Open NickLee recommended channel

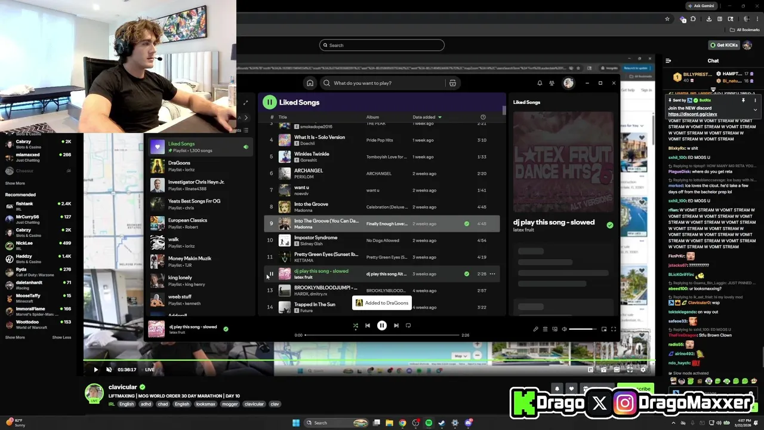click(x=38, y=245)
